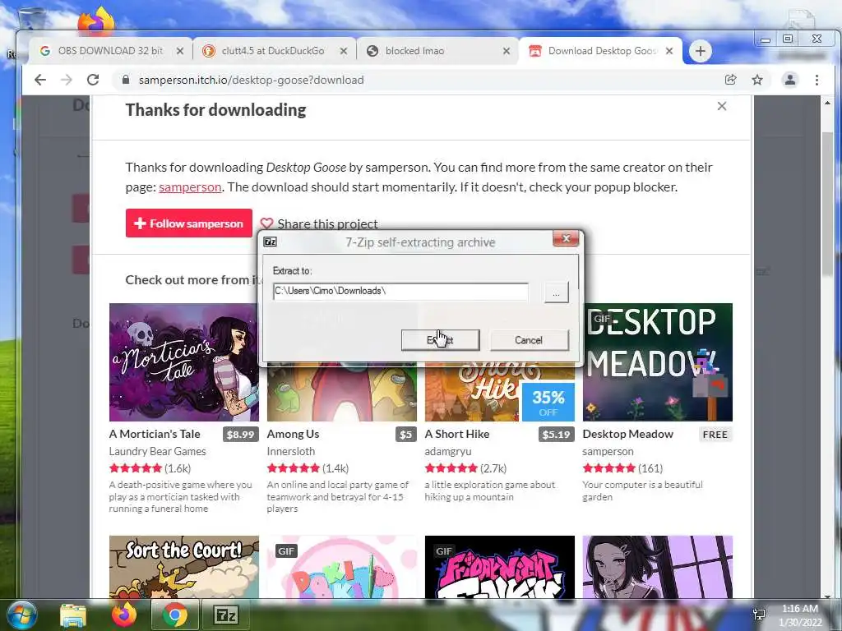
Task: Open the anime girl game thumbnail
Action: [x=657, y=567]
